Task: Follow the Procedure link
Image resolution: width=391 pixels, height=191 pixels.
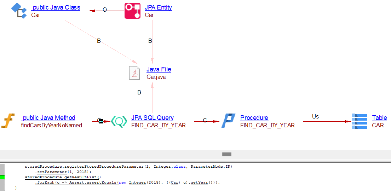Action: point(254,118)
